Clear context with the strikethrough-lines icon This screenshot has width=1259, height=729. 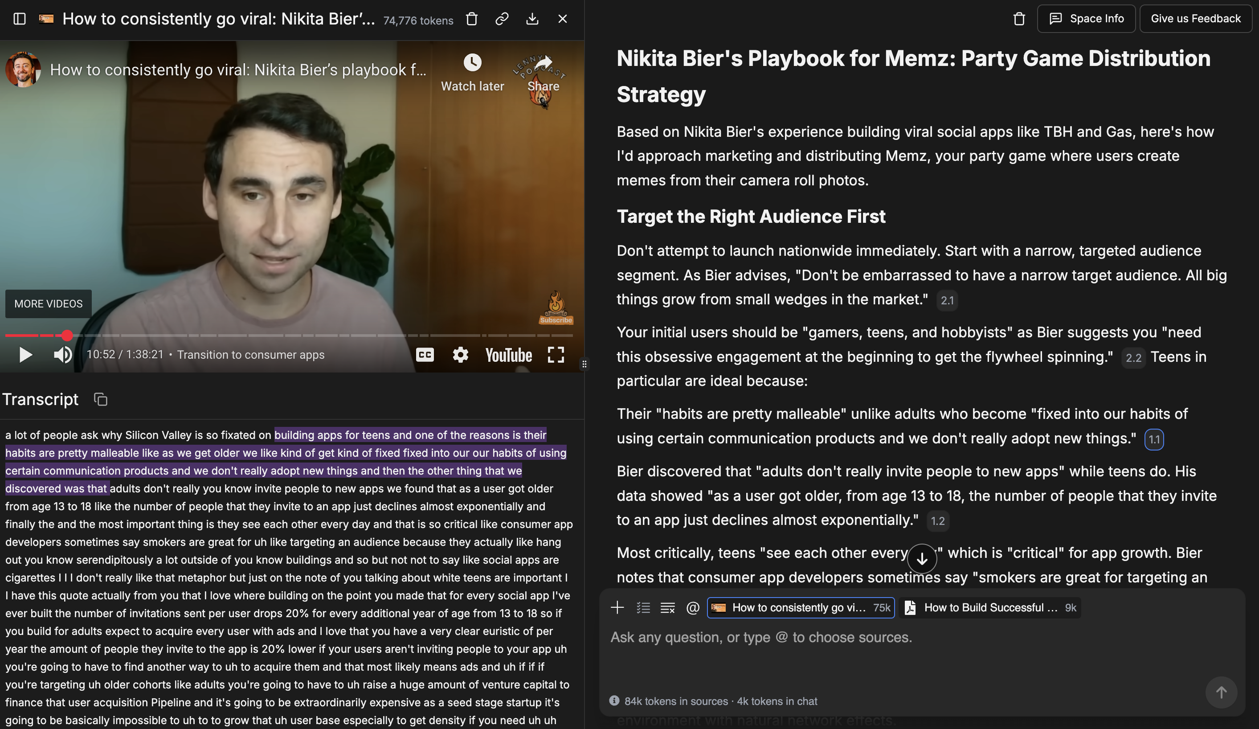(668, 608)
